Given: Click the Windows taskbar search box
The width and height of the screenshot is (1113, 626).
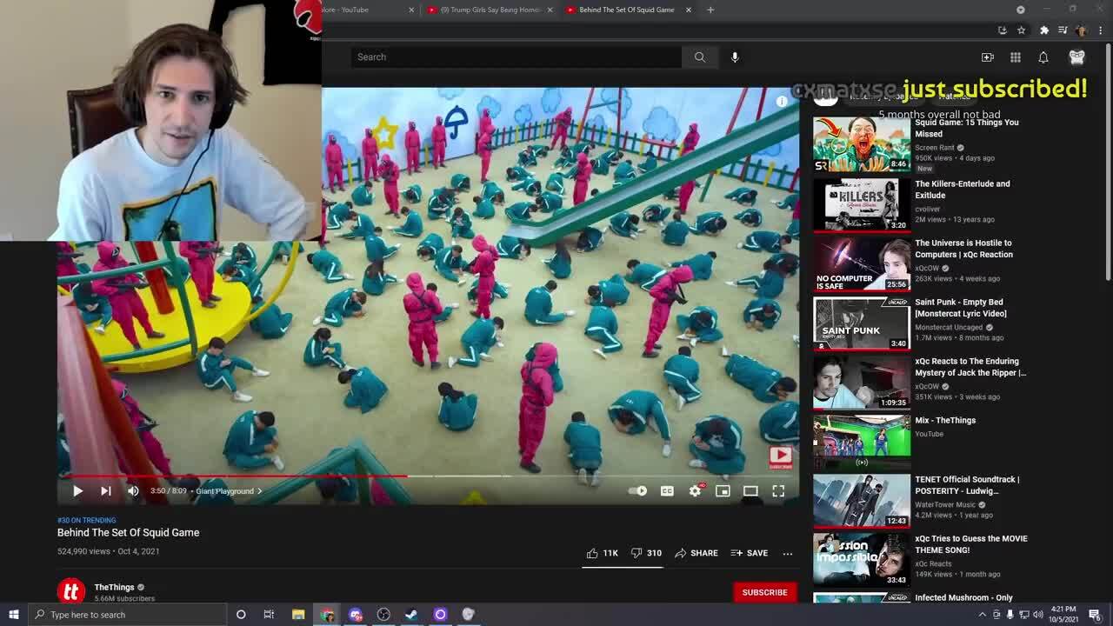Looking at the screenshot, I should pyautogui.click(x=127, y=615).
